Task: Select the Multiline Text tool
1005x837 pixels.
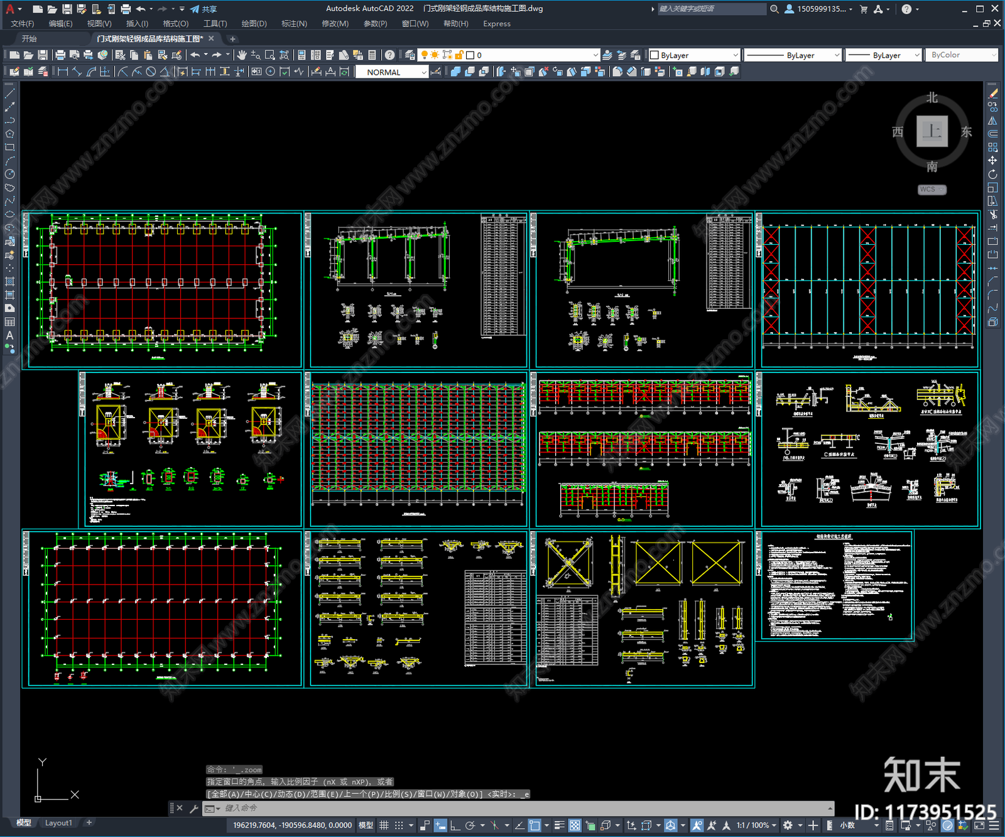Action: (x=9, y=335)
